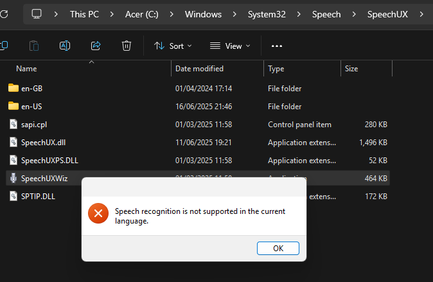Click the Control panel item type
433x282 pixels.
click(x=299, y=125)
